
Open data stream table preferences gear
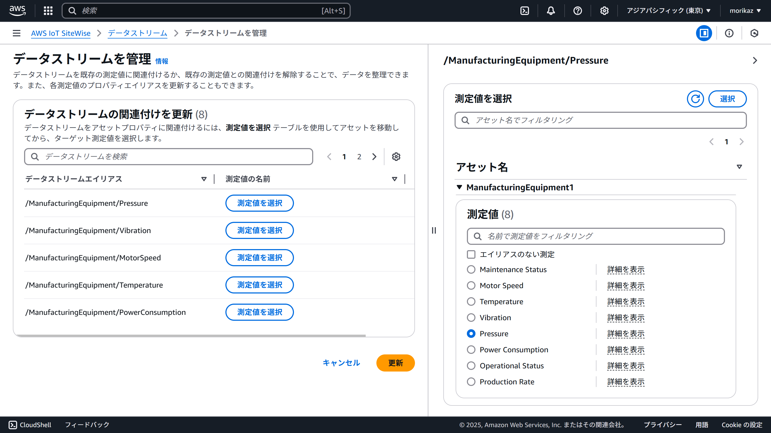(x=396, y=157)
